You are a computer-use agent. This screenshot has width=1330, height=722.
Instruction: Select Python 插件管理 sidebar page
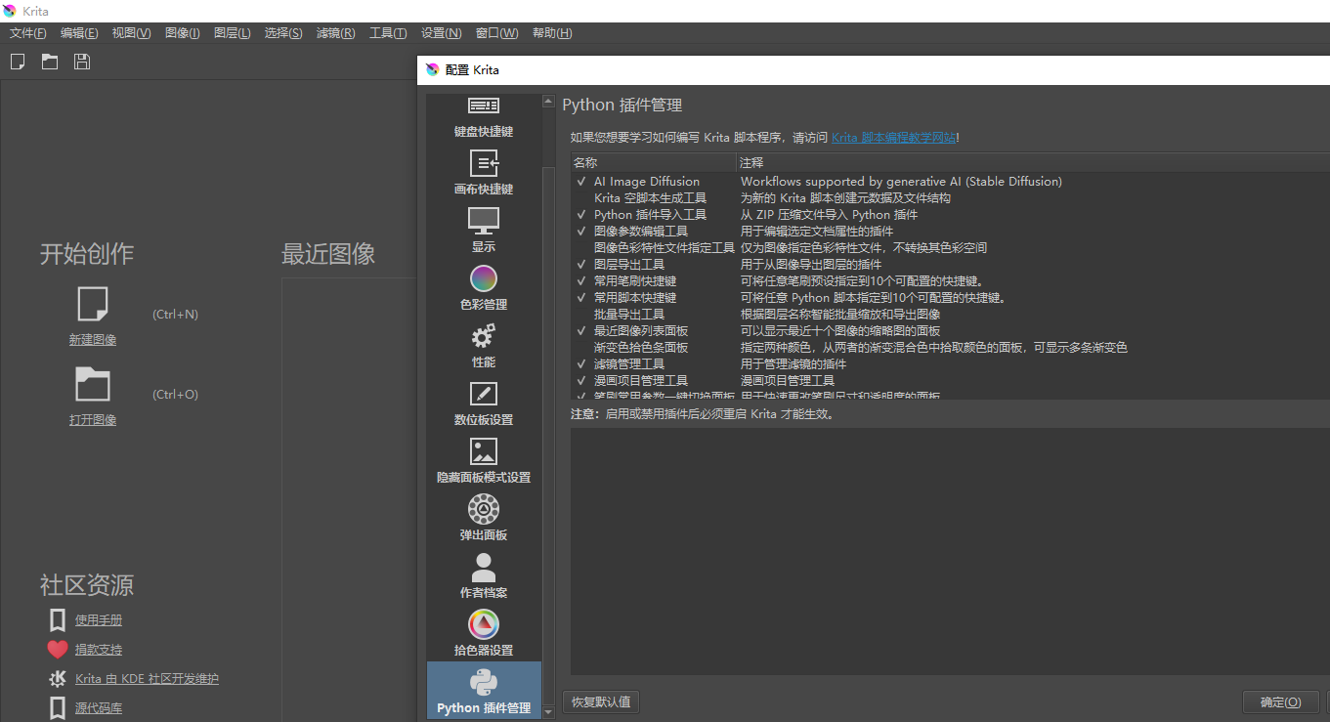pos(484,691)
